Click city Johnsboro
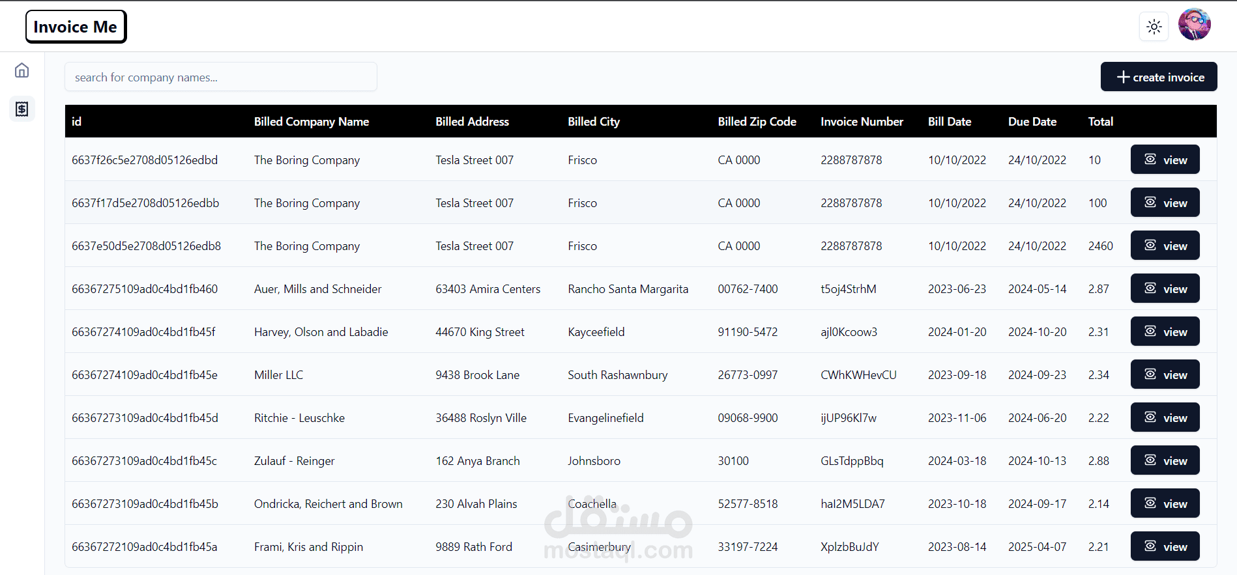 coord(594,461)
